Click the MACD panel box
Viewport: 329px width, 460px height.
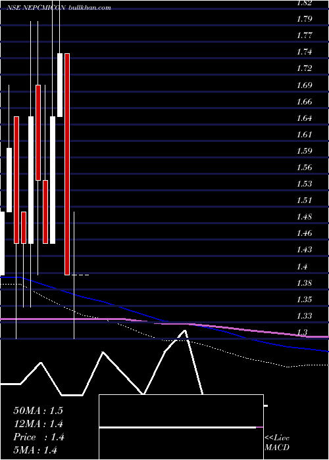tap(181, 427)
